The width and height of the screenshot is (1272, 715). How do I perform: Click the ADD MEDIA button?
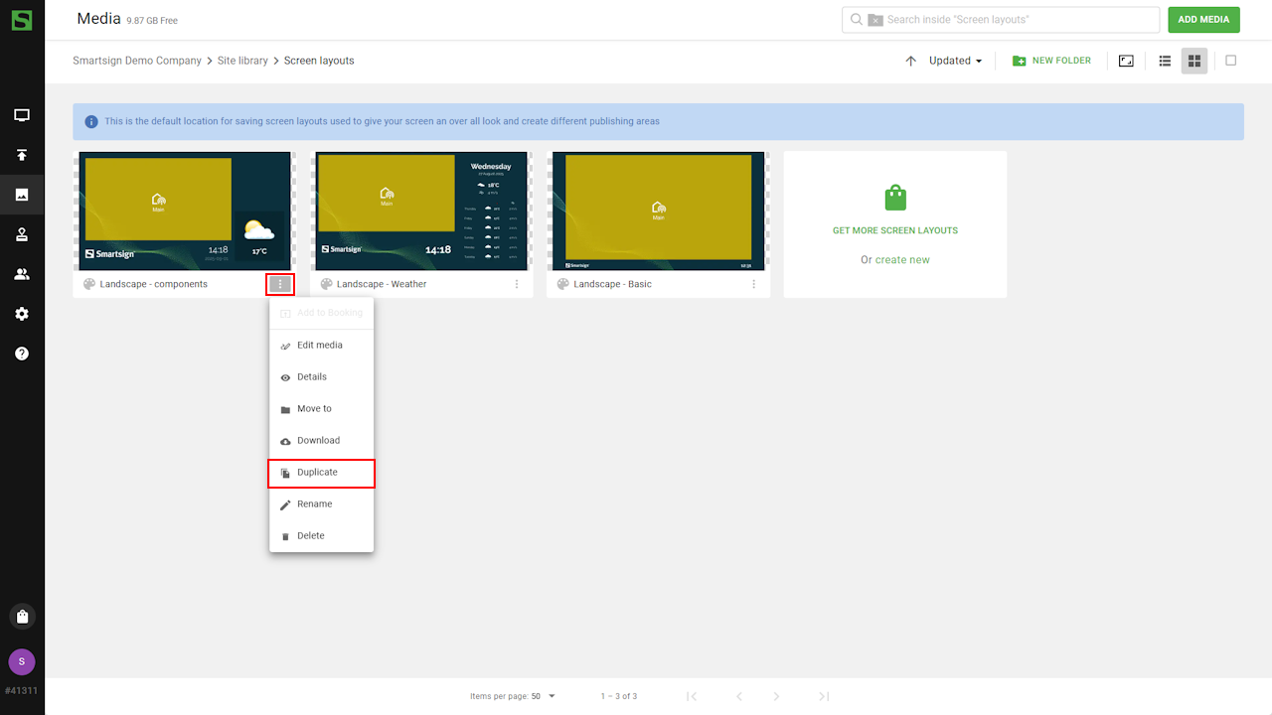tap(1203, 20)
